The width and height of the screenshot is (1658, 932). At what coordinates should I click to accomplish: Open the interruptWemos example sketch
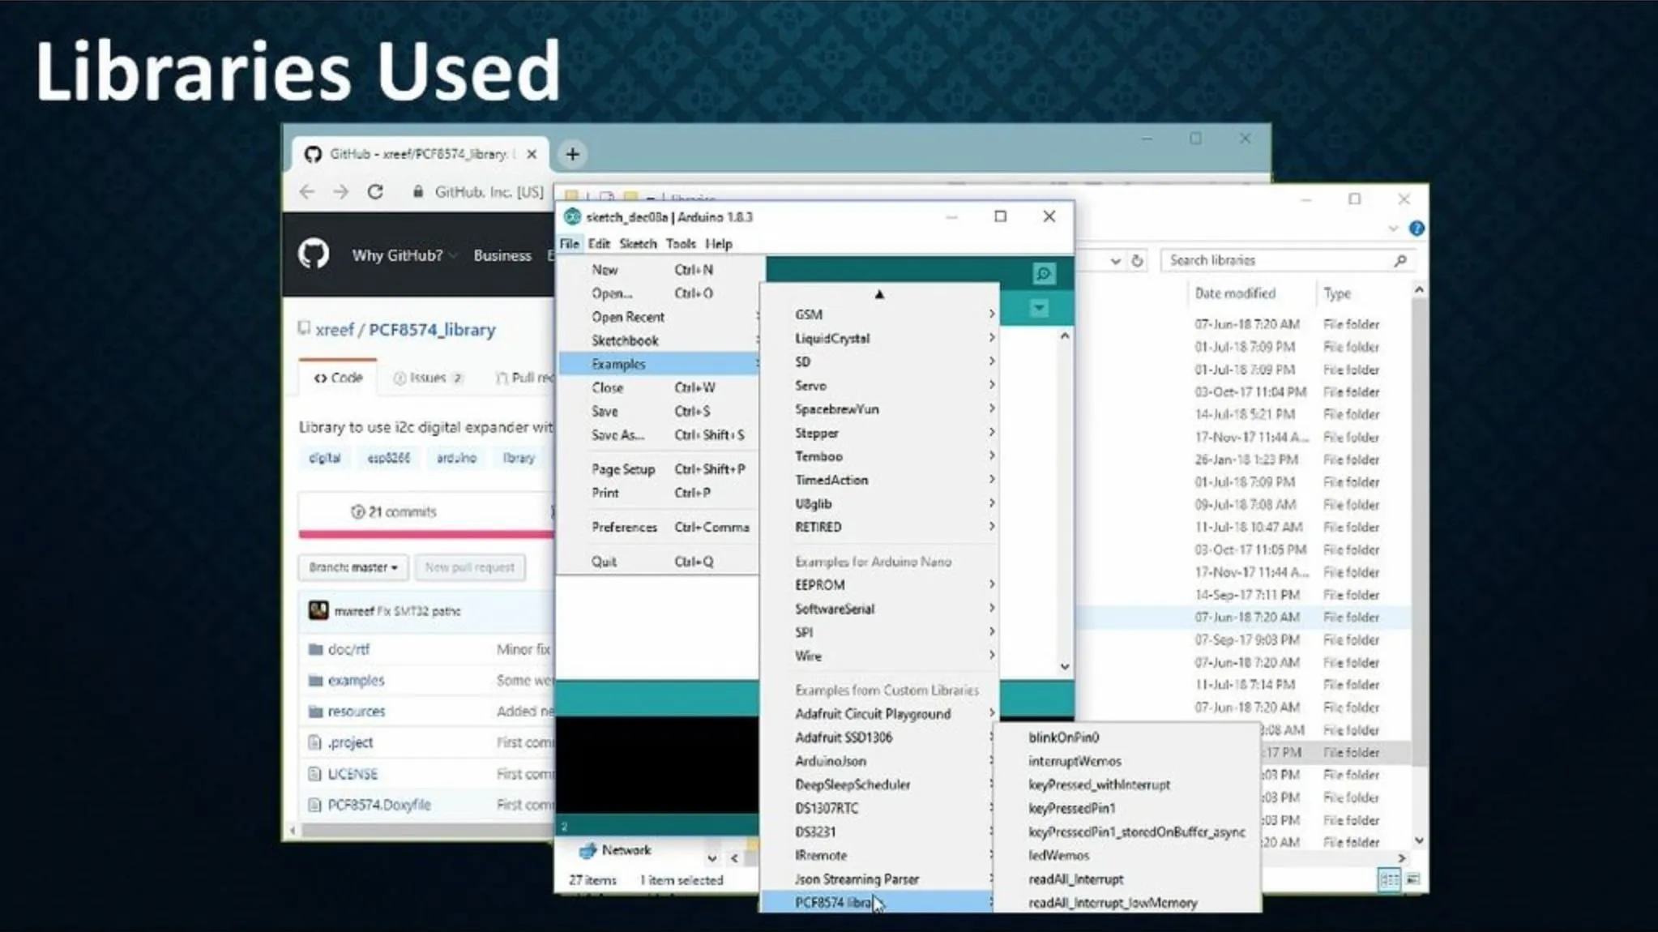1127,761
